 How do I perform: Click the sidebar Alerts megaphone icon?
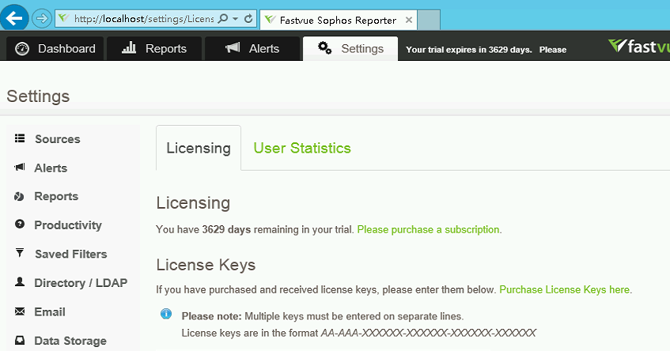pos(20,167)
